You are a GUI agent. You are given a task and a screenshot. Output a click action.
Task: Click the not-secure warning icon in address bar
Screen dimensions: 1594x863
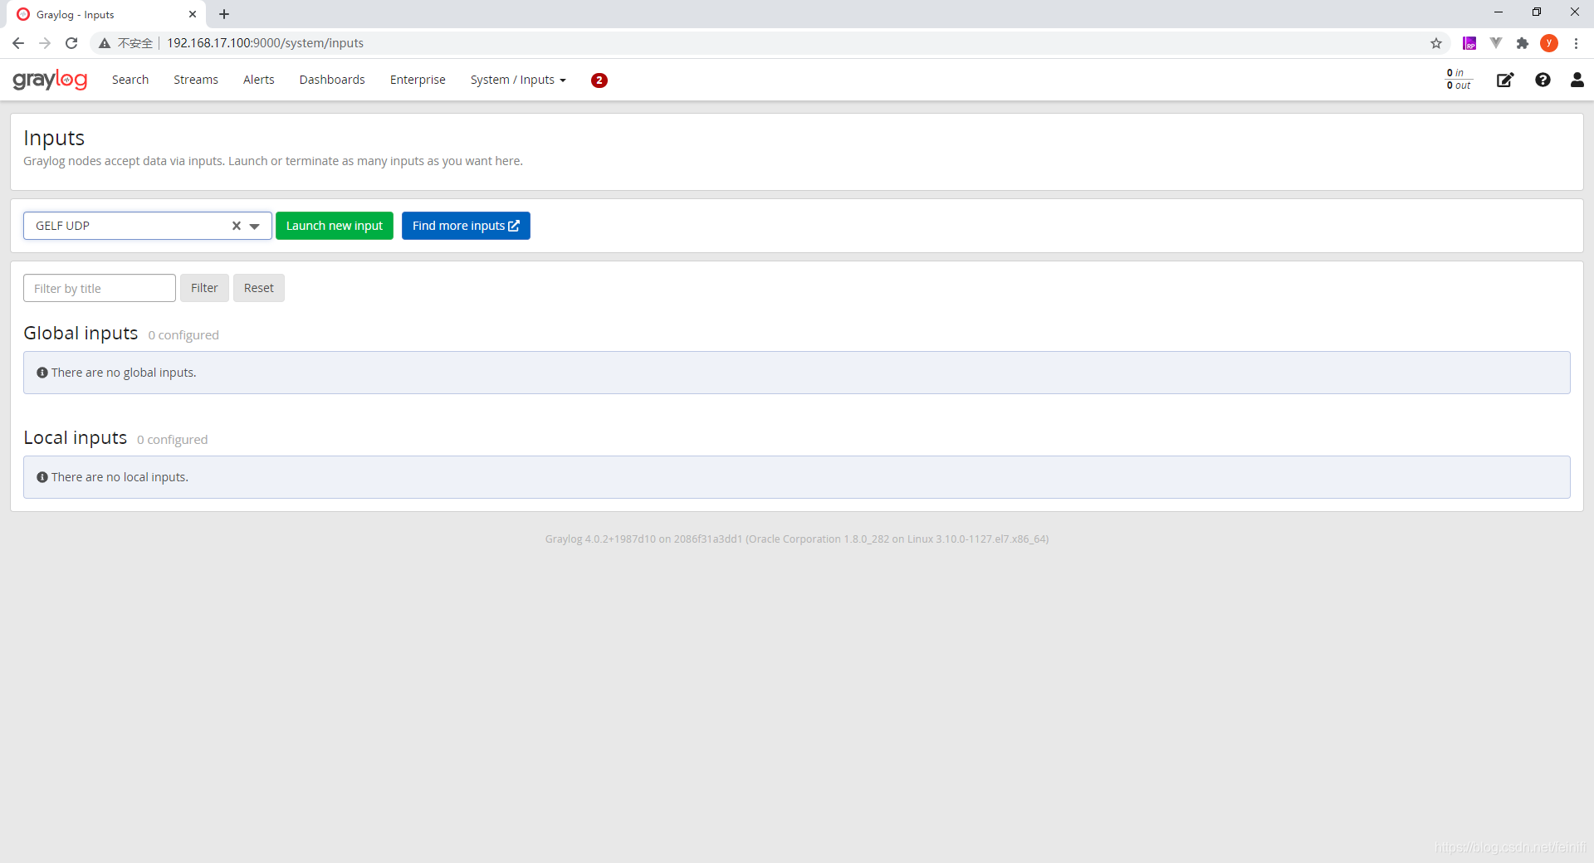tap(105, 43)
